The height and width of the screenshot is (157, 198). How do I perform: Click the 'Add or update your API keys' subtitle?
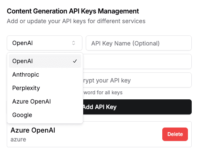coord(76,21)
